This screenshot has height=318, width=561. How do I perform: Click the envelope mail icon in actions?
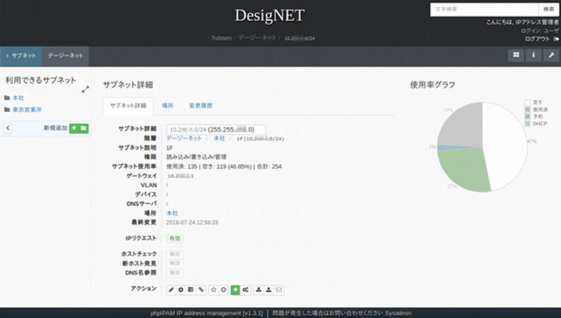pos(278,290)
